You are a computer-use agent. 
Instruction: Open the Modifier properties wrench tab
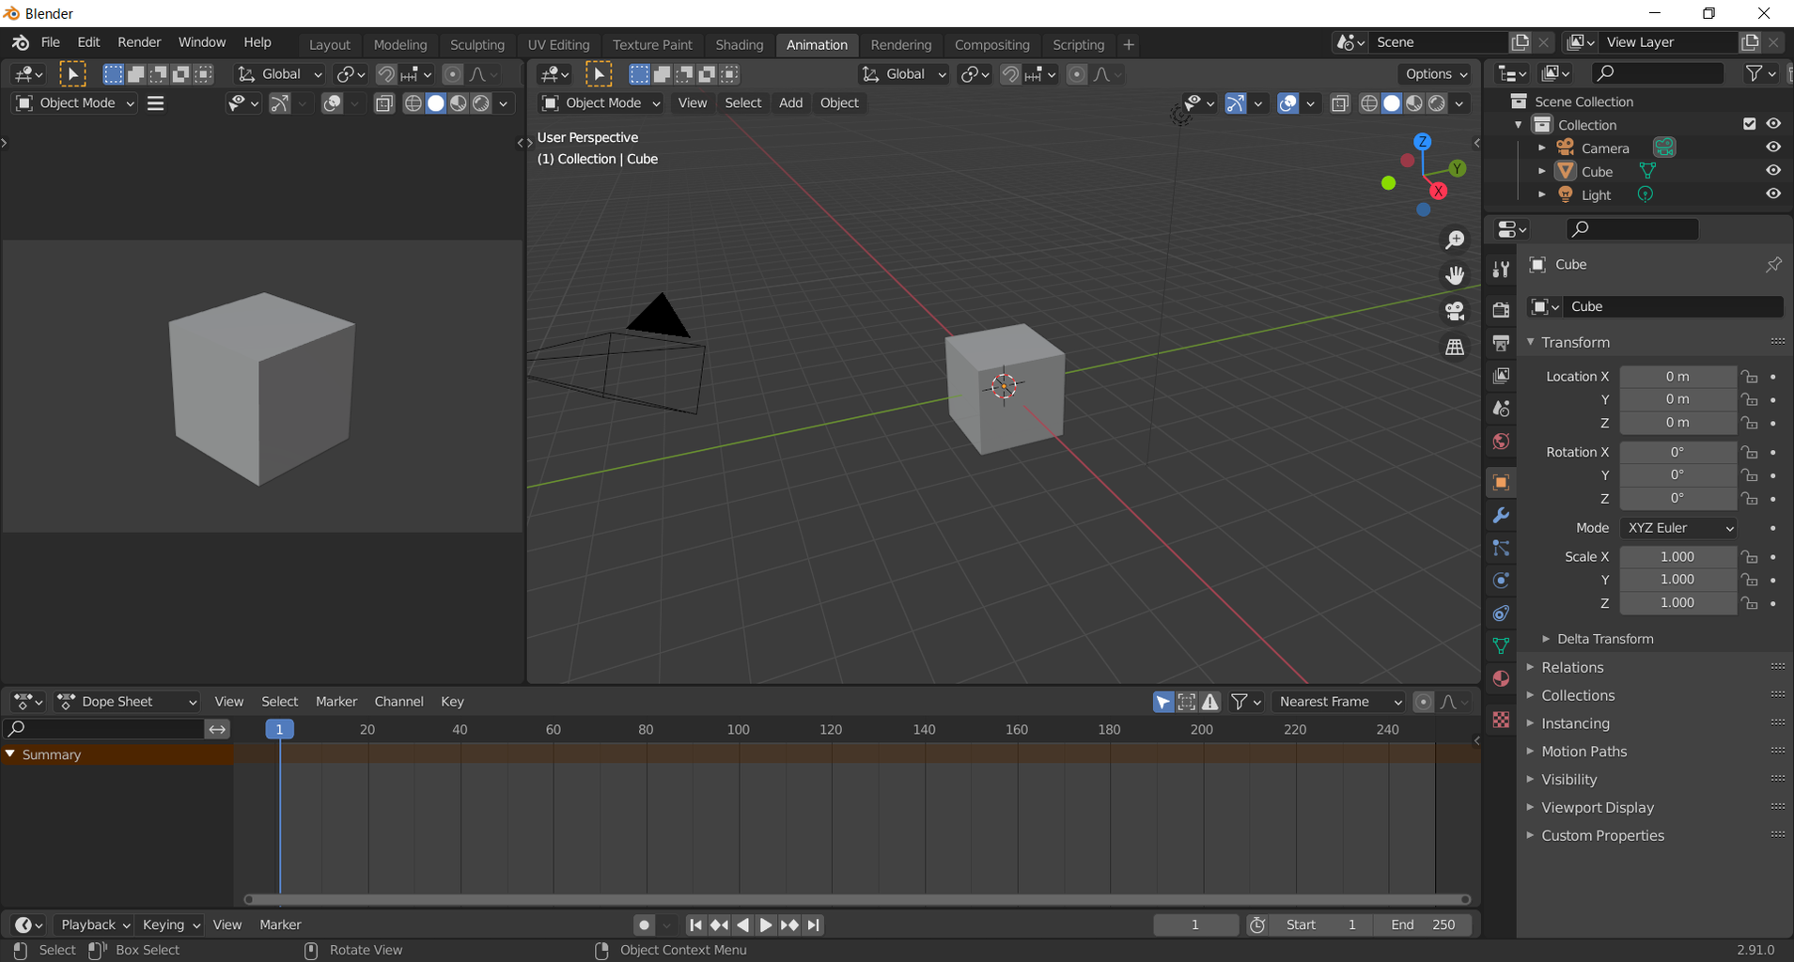click(1501, 516)
